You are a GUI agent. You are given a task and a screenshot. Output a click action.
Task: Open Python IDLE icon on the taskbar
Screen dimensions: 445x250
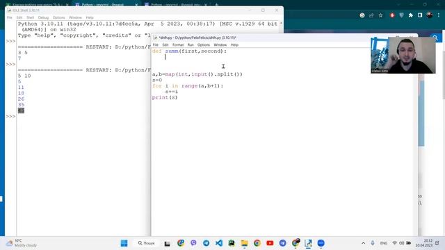click(308, 243)
